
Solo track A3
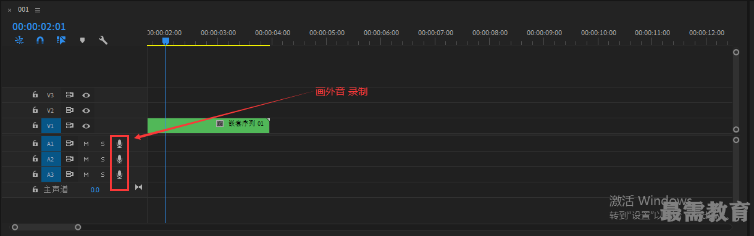(x=103, y=174)
